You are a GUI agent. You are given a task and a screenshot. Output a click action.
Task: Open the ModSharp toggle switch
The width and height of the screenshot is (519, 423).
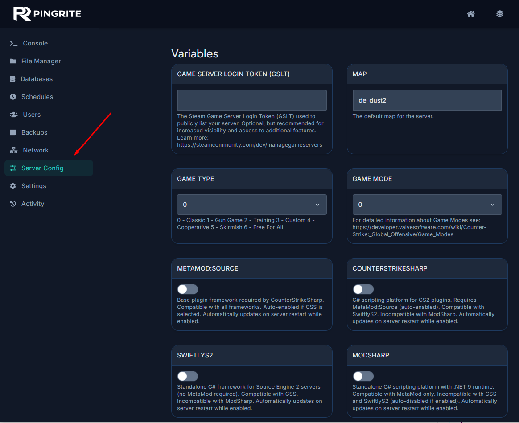(363, 376)
